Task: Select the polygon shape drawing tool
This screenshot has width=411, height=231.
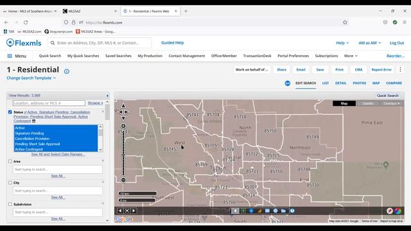Action: click(283, 210)
